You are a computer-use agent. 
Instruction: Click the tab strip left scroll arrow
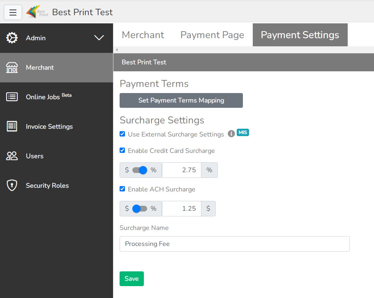117,50
